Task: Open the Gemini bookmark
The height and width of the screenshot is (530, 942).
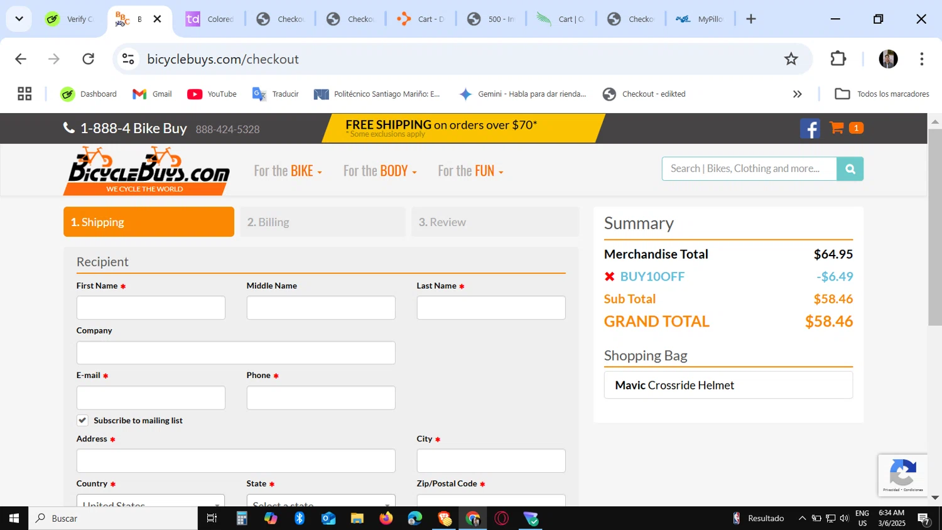Action: [x=522, y=94]
